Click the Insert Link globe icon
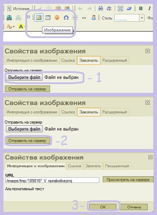This screenshot has width=157, height=215. (9, 17)
